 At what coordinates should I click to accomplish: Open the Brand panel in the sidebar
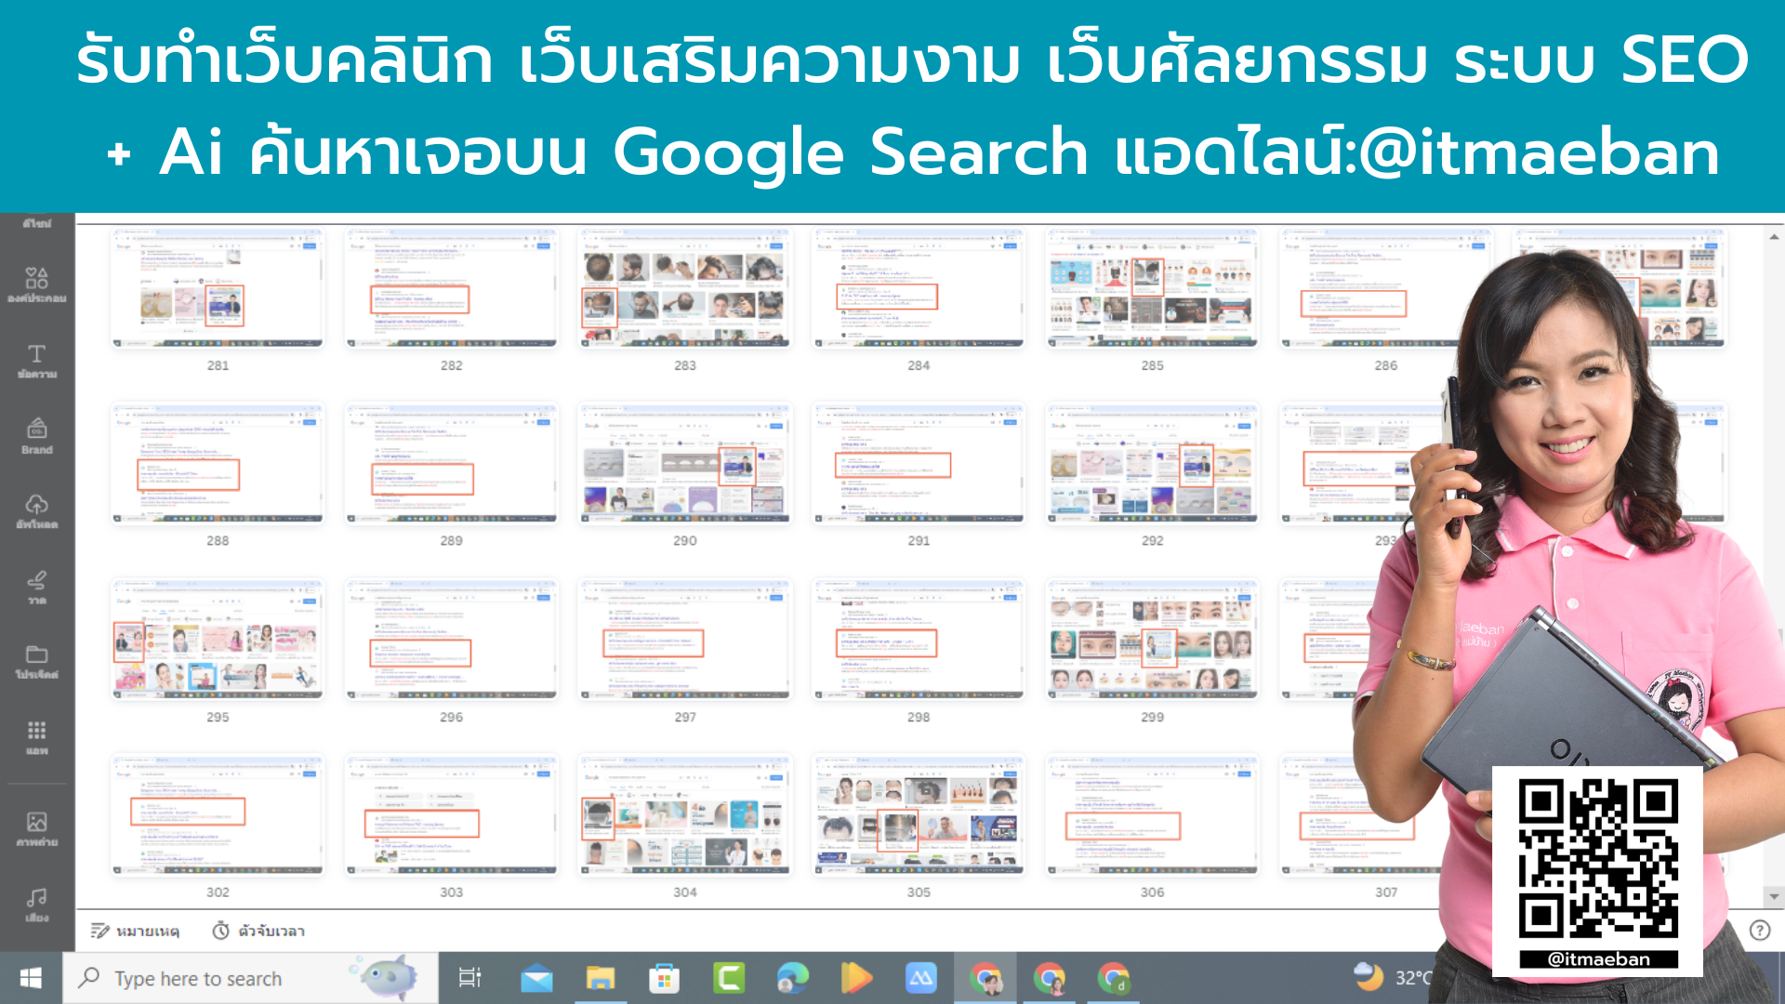(35, 435)
